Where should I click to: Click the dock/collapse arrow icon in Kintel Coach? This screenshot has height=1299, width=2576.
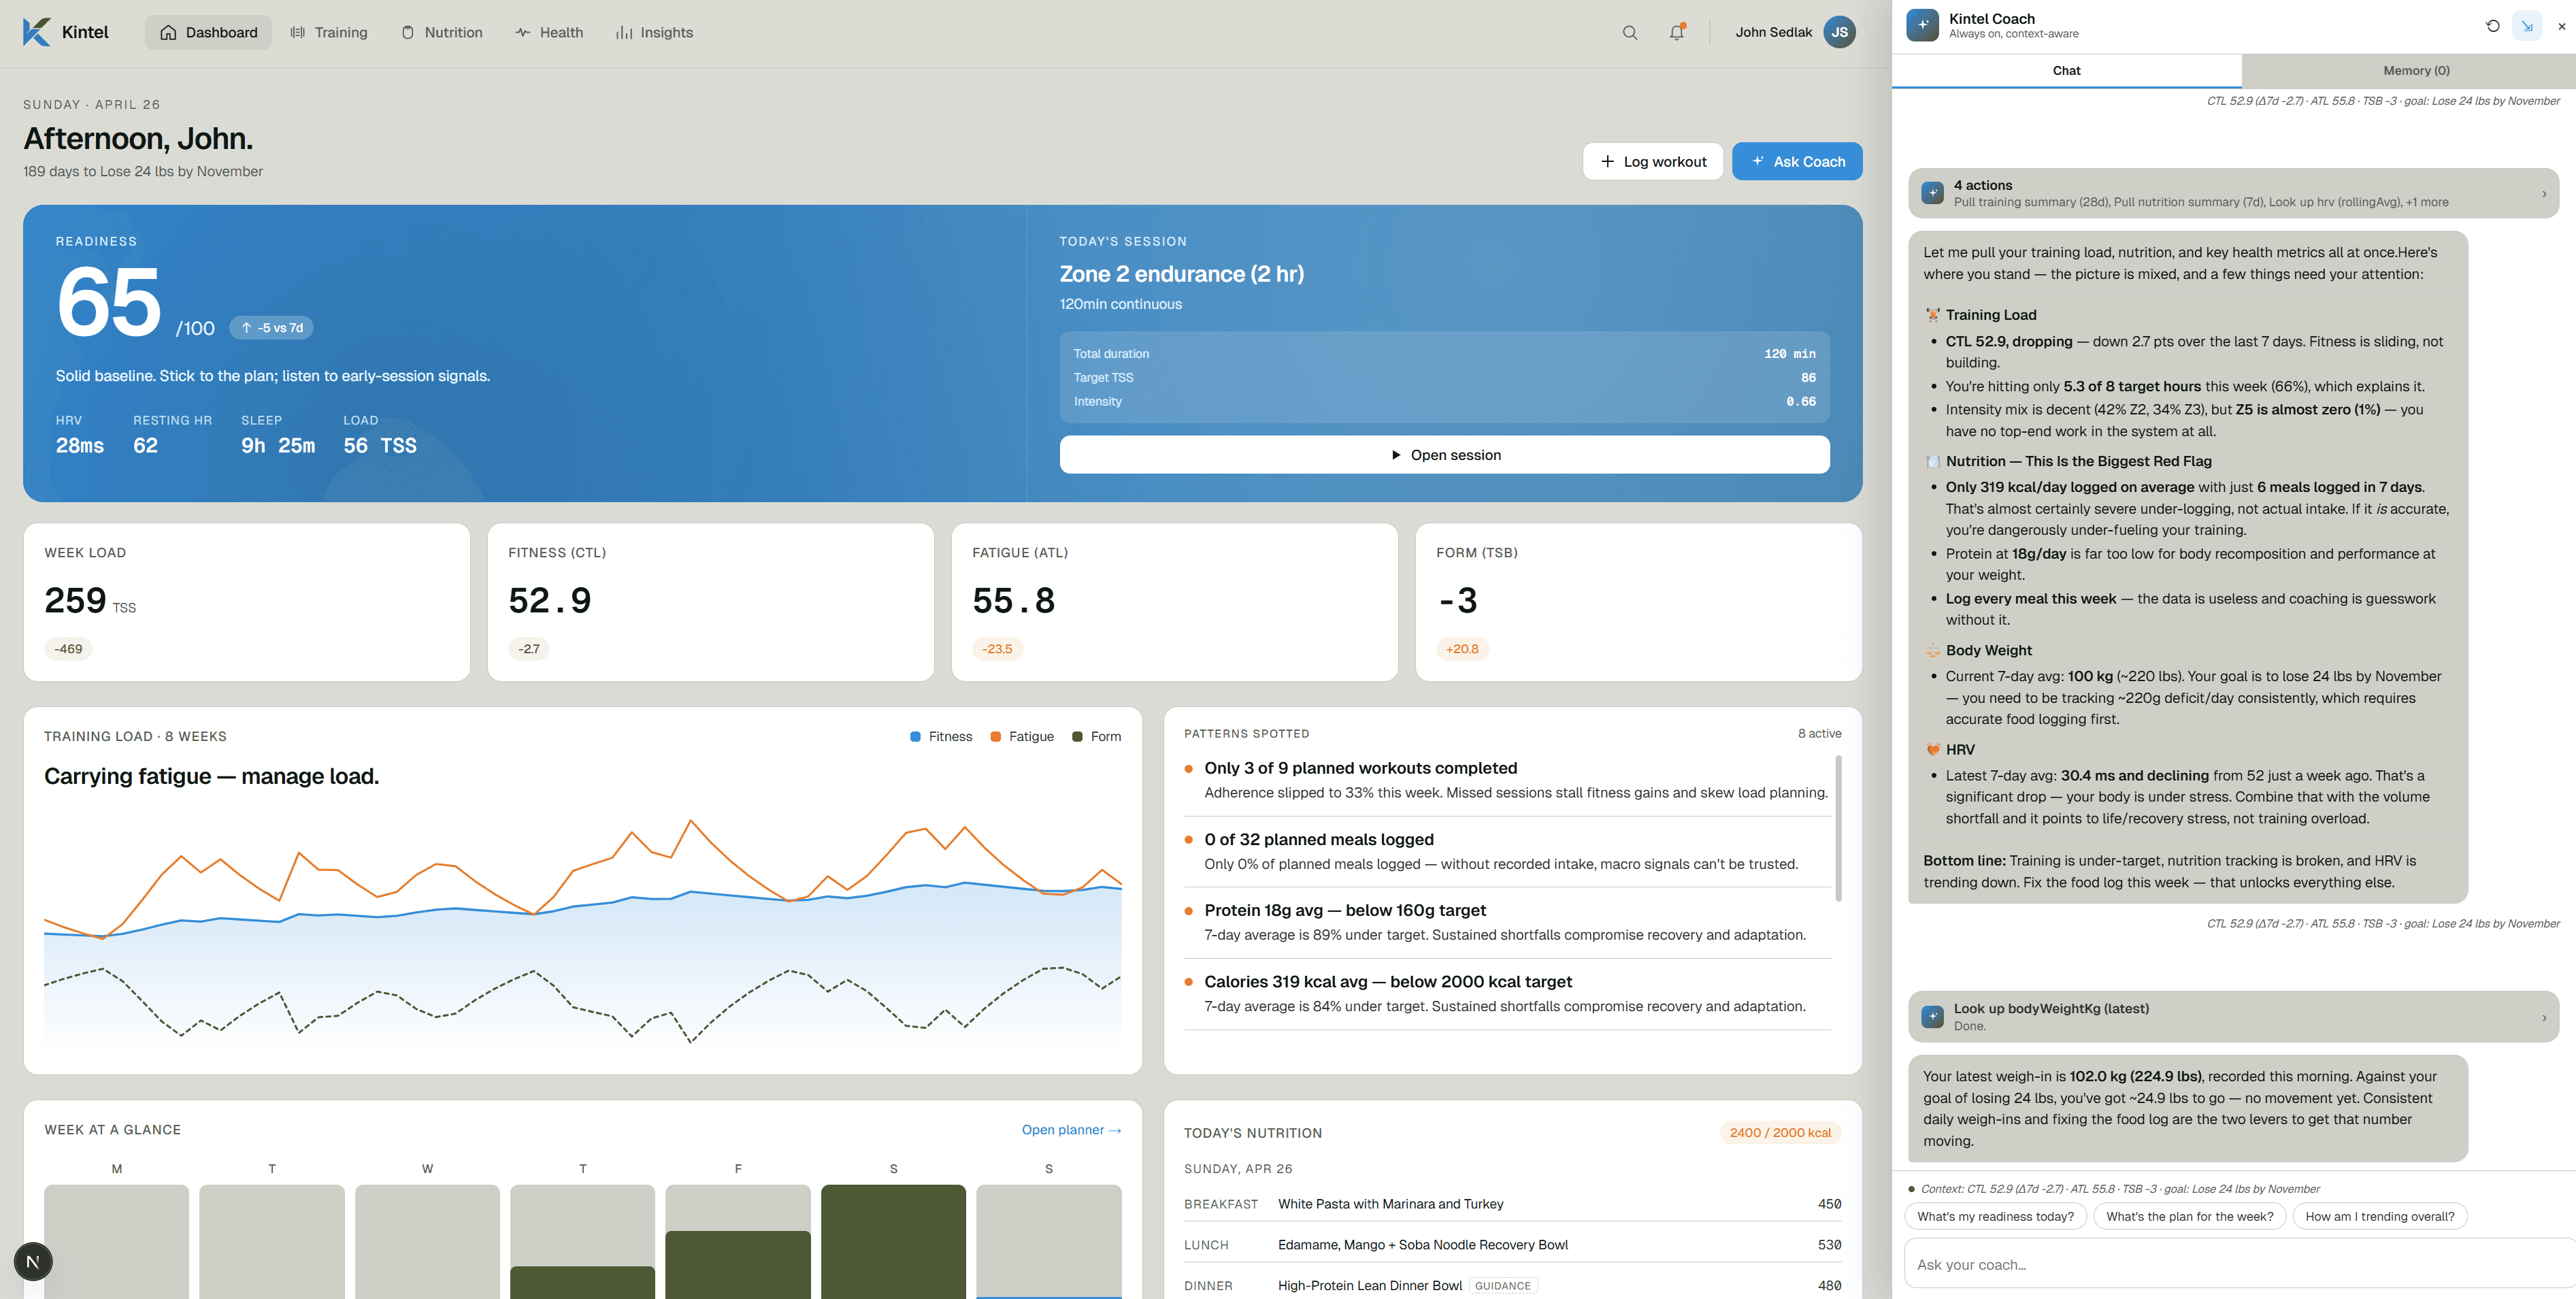tap(2527, 26)
